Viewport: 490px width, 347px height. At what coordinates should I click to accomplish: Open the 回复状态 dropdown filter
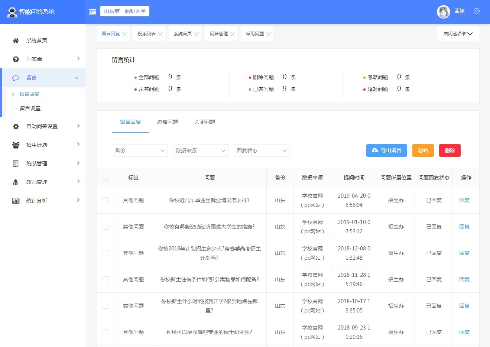(x=261, y=150)
